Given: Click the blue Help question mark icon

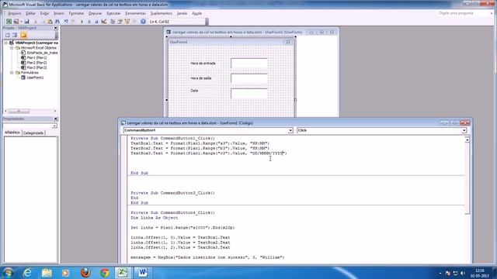Looking at the screenshot, I should pos(143,22).
